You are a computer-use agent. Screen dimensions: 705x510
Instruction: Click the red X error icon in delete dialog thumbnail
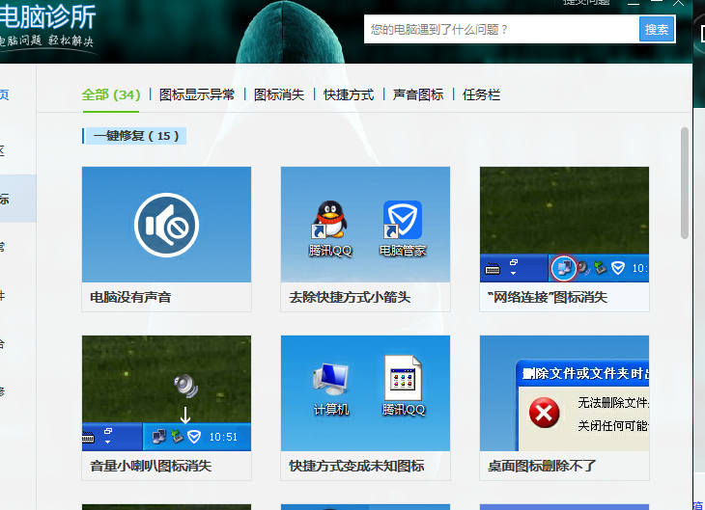pos(544,413)
